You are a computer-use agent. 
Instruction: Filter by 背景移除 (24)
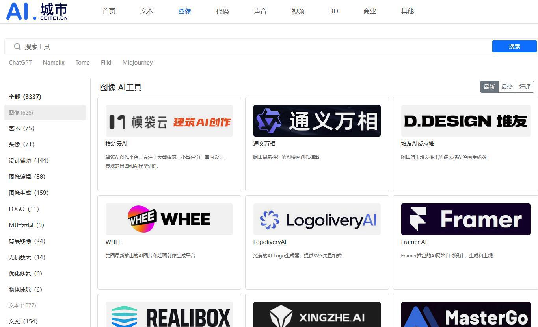click(27, 241)
